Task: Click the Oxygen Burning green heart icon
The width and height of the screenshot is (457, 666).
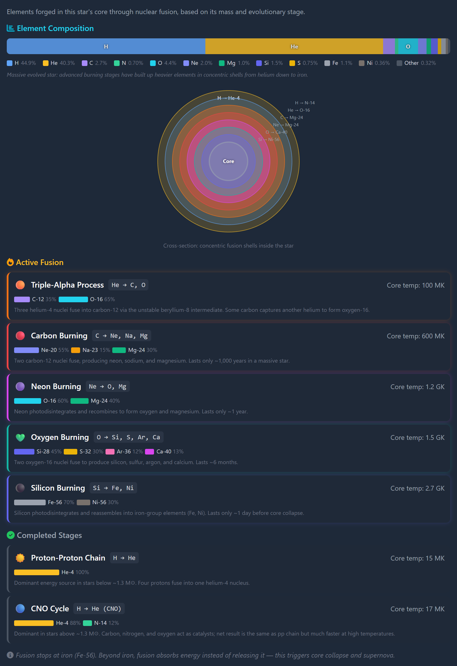Action: [20, 437]
